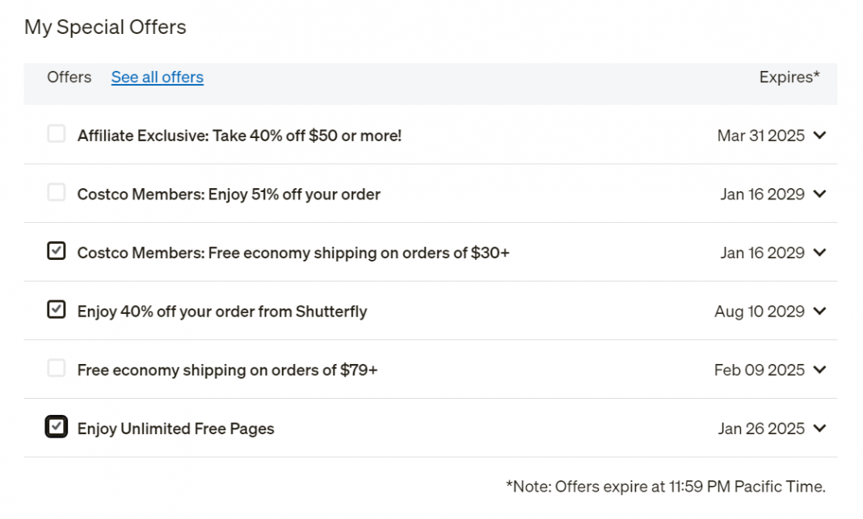This screenshot has width=863, height=519.
Task: Expand Costco Members 51% off offer chevron
Action: pyautogui.click(x=819, y=194)
